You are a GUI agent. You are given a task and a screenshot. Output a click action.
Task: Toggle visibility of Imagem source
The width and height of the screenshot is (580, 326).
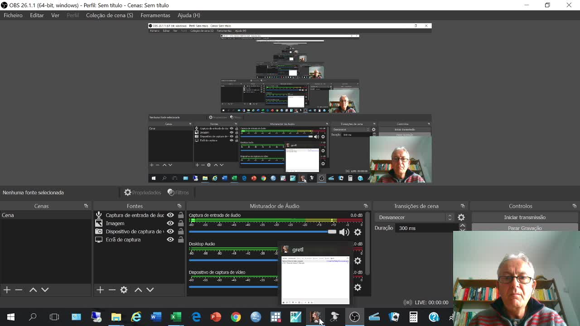pyautogui.click(x=170, y=223)
